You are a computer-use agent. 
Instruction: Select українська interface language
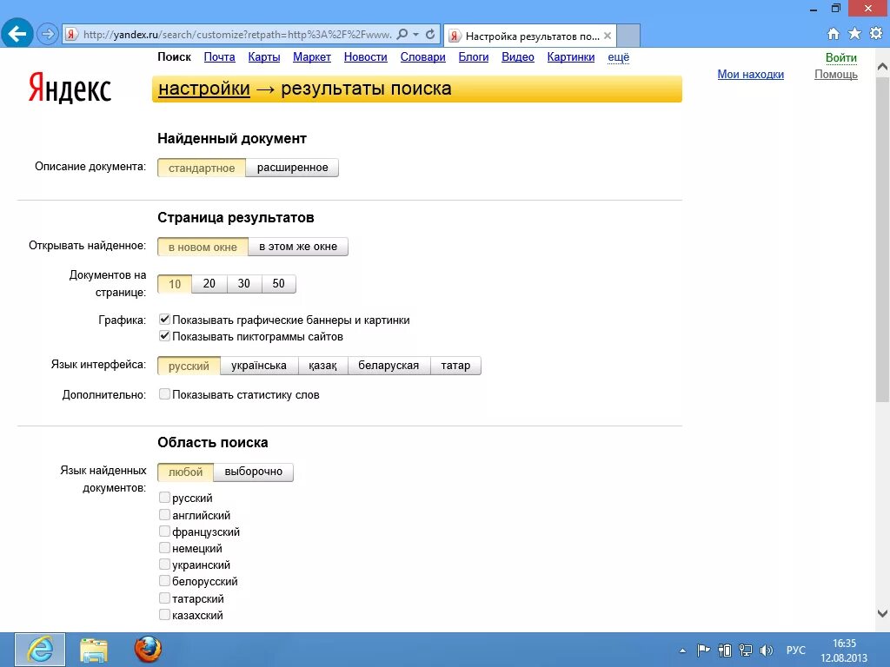[259, 366]
